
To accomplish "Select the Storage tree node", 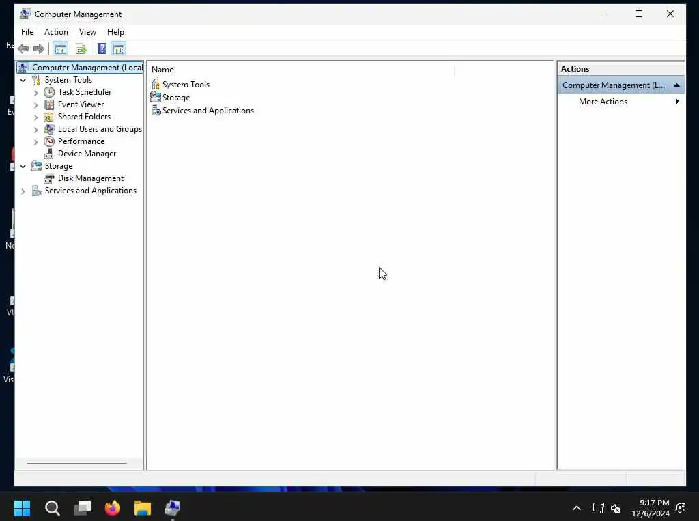I will (59, 166).
